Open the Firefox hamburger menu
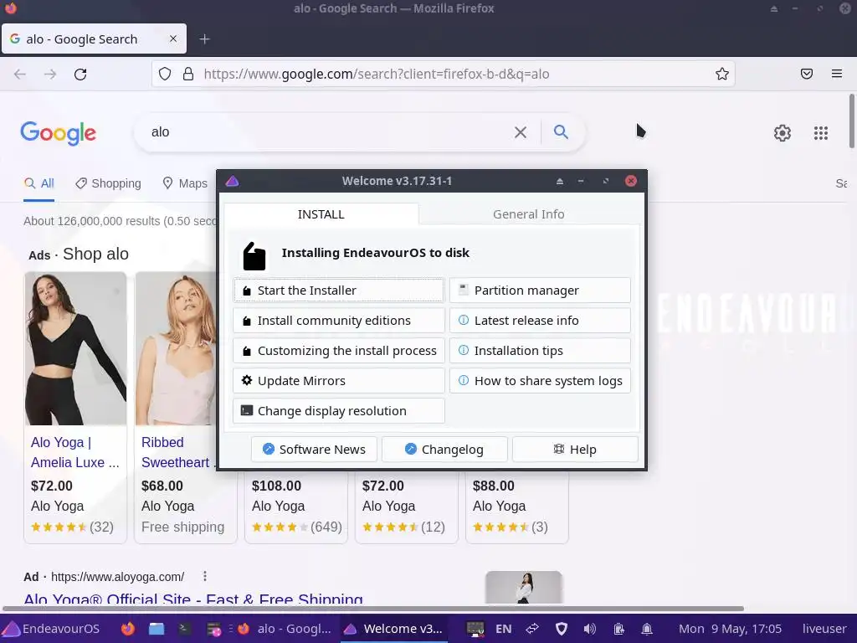The width and height of the screenshot is (857, 643). pos(837,74)
